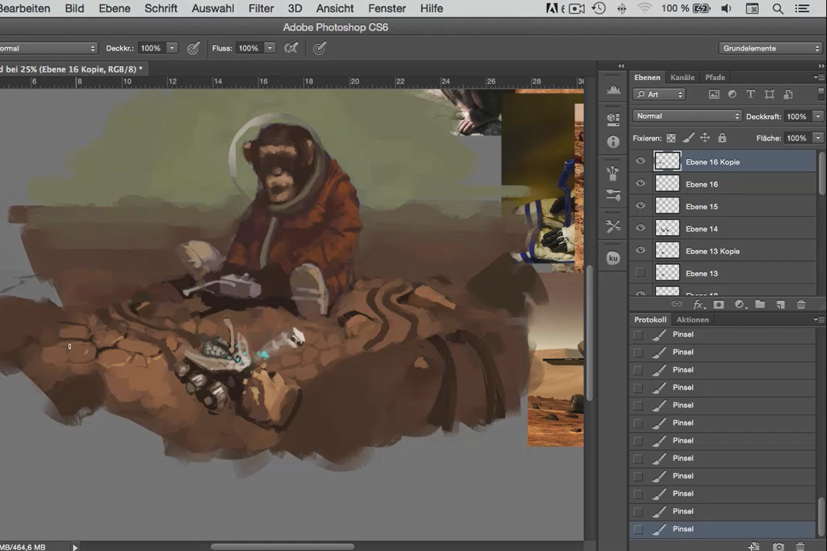The height and width of the screenshot is (551, 827).
Task: Switch to the Kanäle tab
Action: tap(682, 77)
